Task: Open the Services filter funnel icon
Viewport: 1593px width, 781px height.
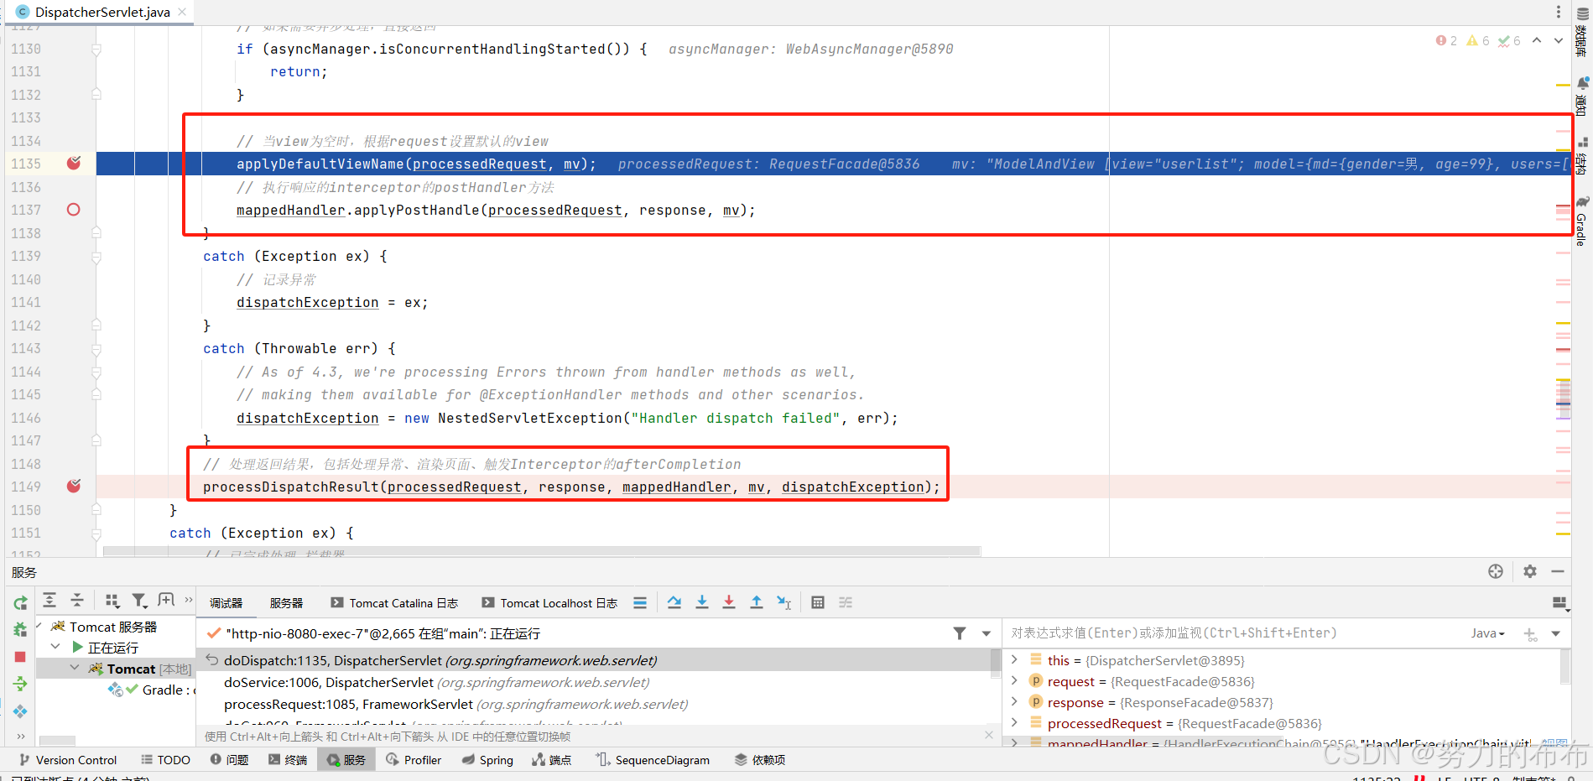Action: click(139, 601)
